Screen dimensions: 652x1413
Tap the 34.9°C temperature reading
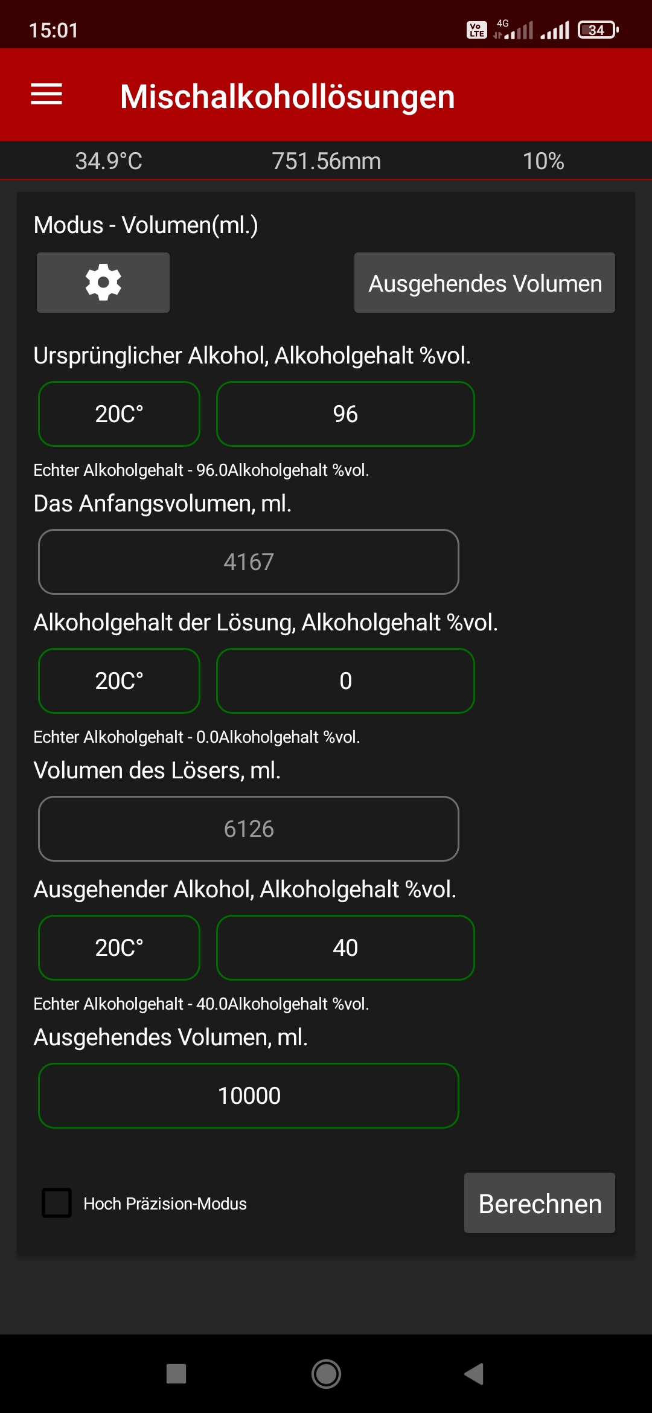(x=109, y=161)
